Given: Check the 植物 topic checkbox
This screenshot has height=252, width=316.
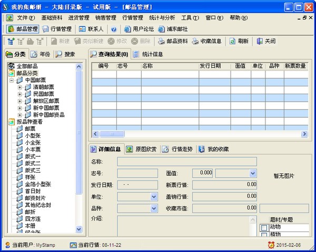Looking at the screenshot, I should coord(264,234).
